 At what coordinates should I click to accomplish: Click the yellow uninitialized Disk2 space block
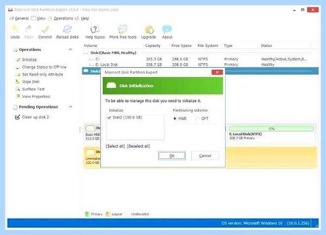[x=271, y=157]
